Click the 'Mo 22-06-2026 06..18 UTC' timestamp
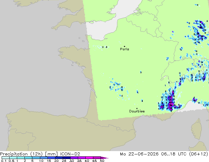 153,154
